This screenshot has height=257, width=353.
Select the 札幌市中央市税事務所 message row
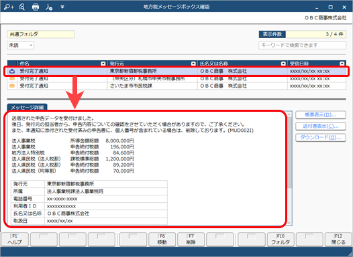(176, 78)
